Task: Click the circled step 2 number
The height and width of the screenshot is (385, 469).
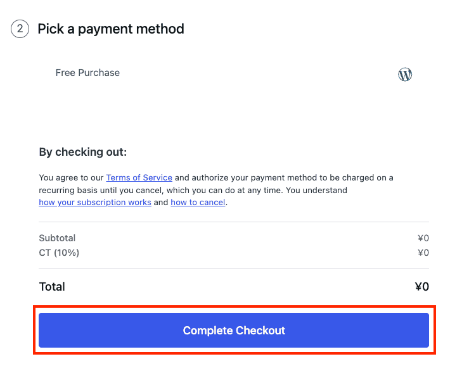Action: click(20, 29)
